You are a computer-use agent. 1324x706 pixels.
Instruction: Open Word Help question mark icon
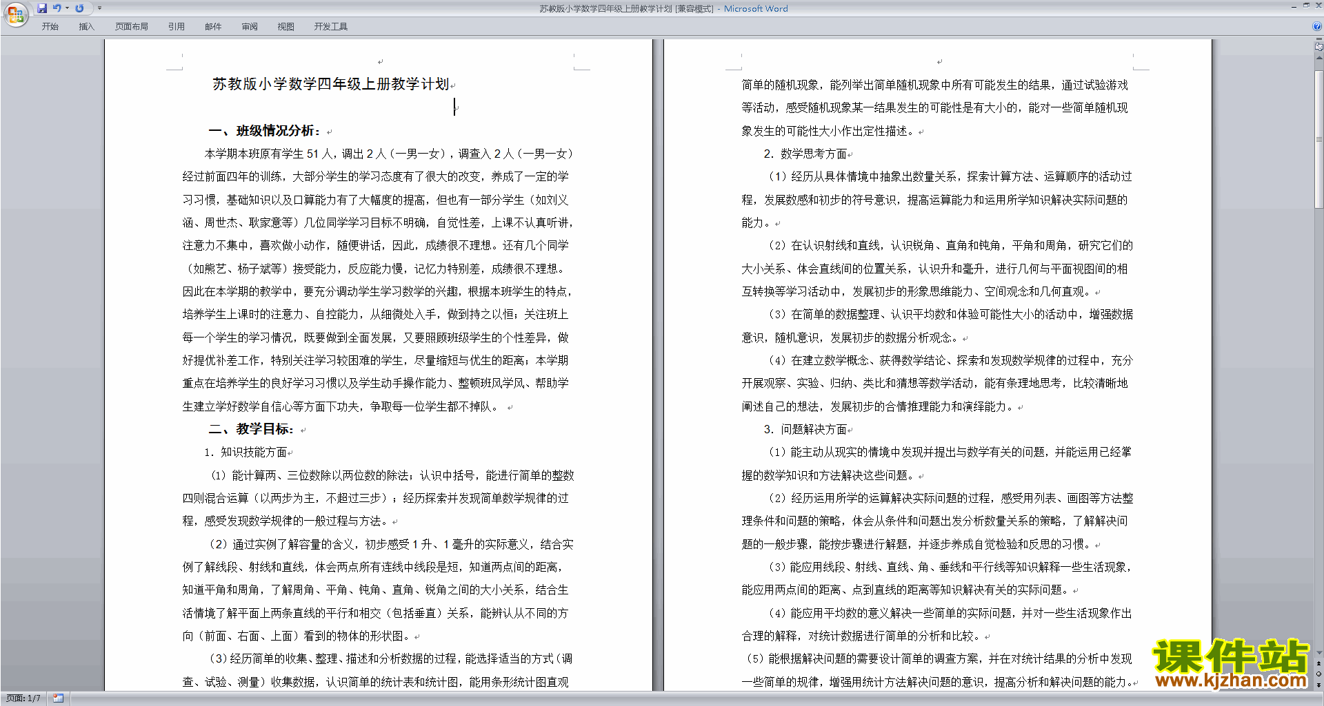point(1317,27)
